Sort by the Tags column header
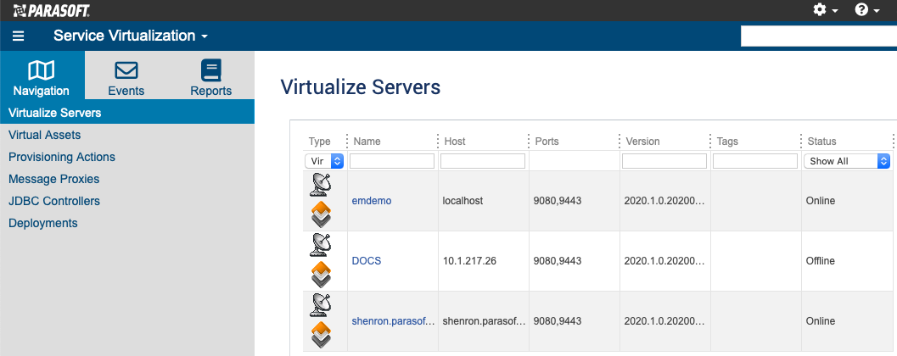 (727, 142)
